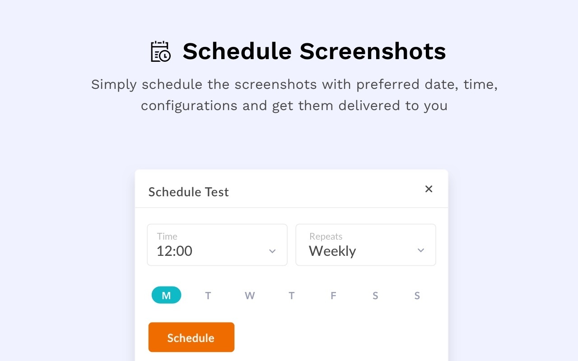
Task: Click the Time field label
Action: tap(167, 236)
